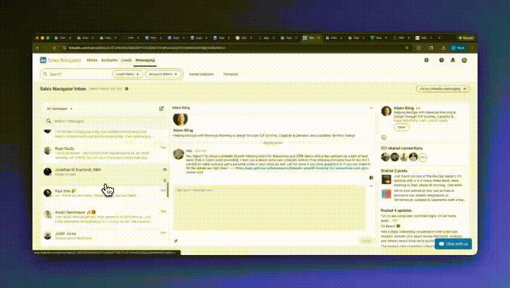Click the compose new message icon
This screenshot has height=288, width=510.
coord(161,109)
